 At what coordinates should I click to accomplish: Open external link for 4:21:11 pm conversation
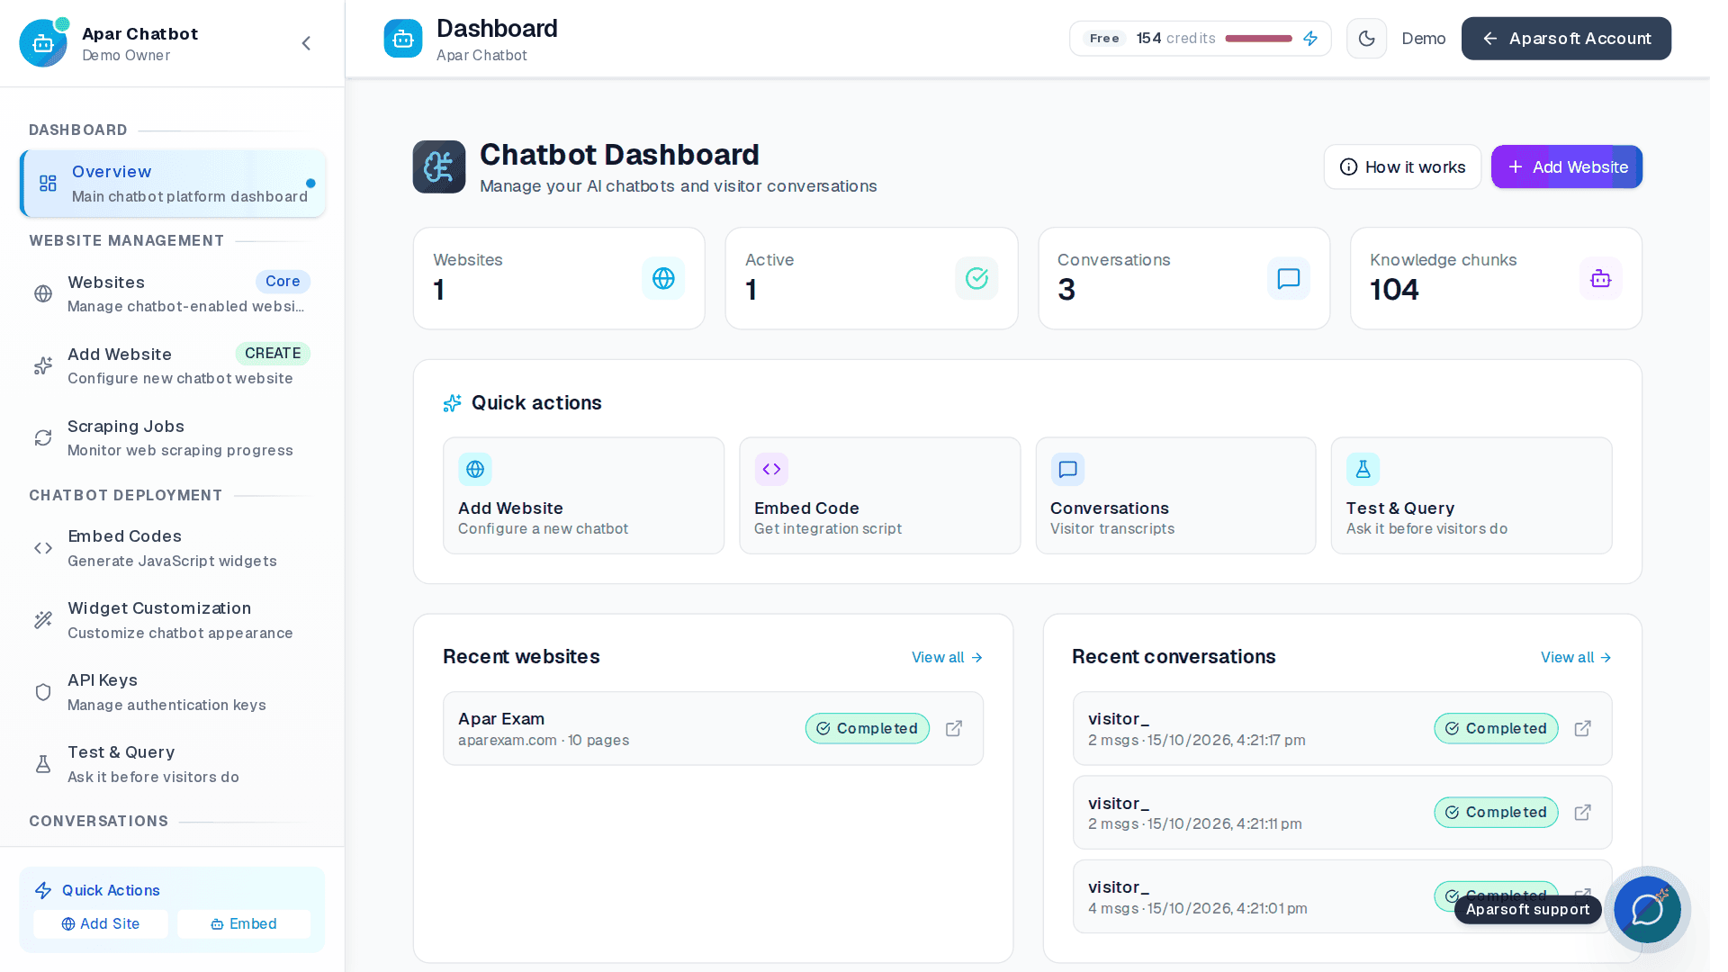[x=1583, y=812]
